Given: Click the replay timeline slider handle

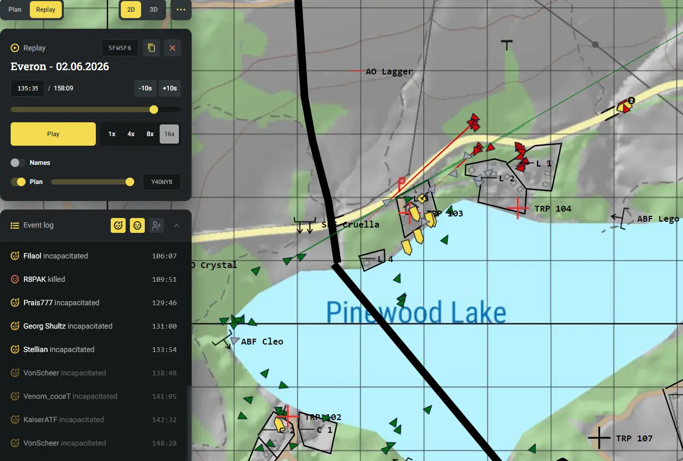Looking at the screenshot, I should click(x=154, y=110).
